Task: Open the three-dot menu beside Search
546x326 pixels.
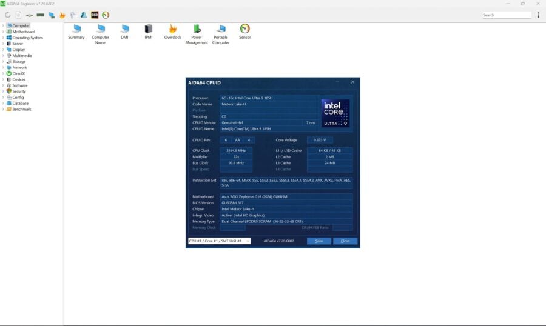Action: point(538,15)
